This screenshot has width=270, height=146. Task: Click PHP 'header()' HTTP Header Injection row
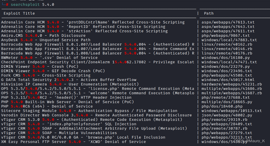point(66,98)
